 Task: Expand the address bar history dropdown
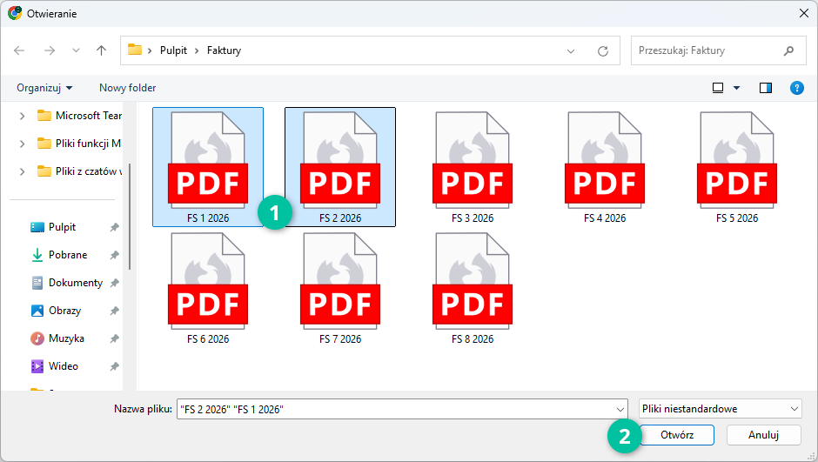click(571, 51)
